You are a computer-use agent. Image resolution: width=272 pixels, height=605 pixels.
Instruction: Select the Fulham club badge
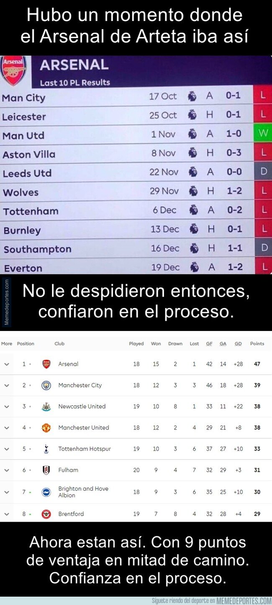45,470
